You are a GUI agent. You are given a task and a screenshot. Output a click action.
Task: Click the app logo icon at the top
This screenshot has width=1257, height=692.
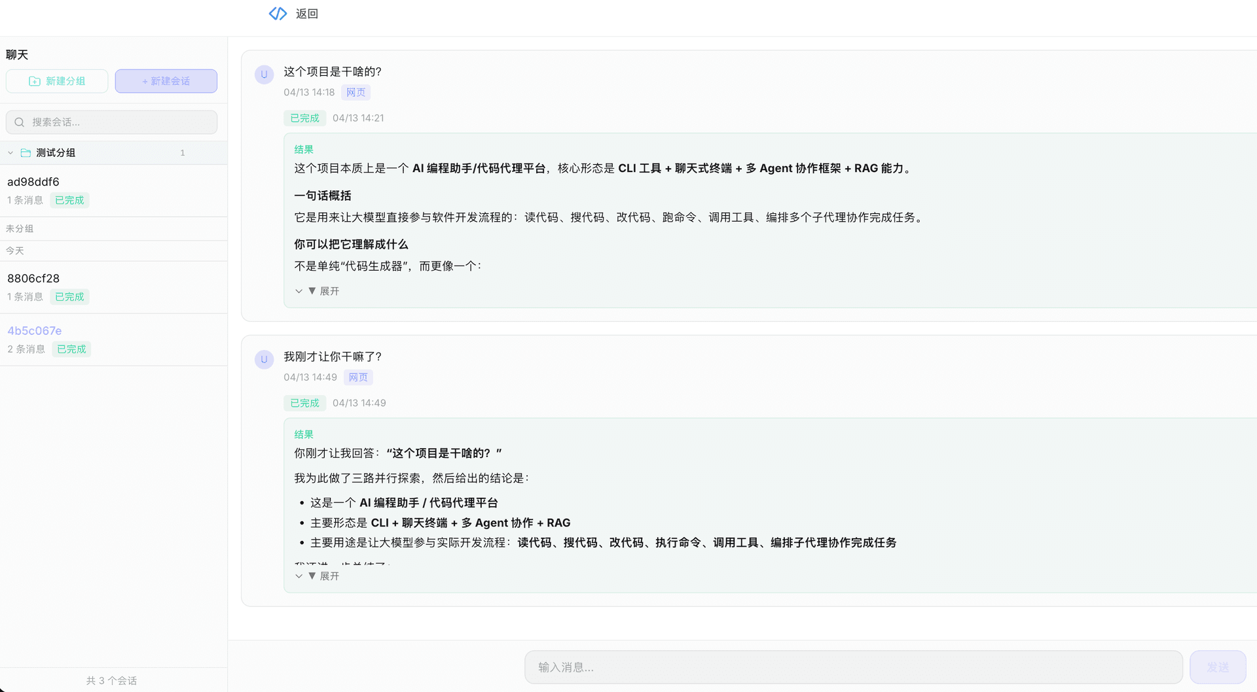277,13
